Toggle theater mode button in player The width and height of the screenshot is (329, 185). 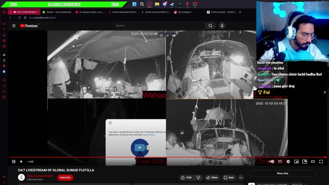313,162
